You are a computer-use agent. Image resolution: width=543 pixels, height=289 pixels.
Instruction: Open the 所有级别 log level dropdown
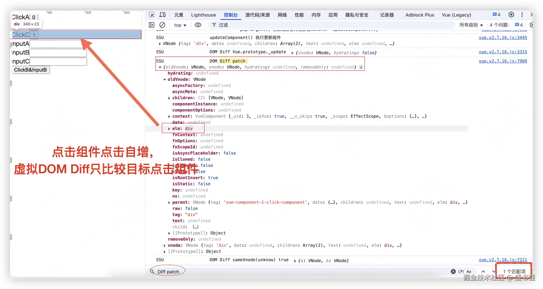click(x=471, y=25)
